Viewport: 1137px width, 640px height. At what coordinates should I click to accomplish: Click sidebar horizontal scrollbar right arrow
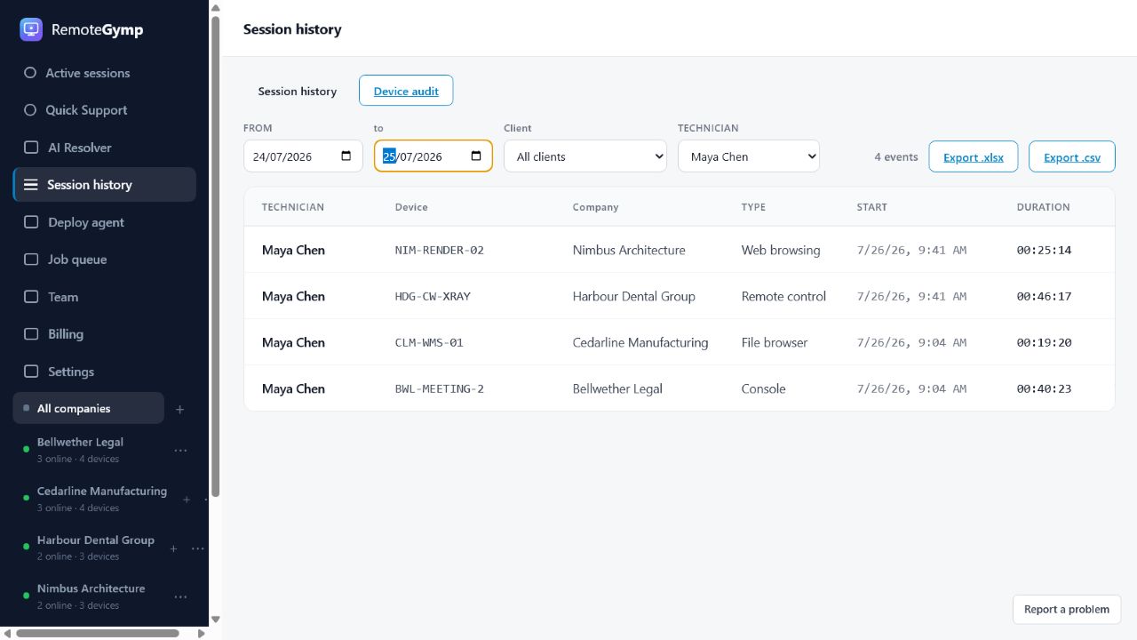point(202,634)
